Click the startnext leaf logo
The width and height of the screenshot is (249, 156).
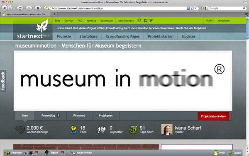point(42,26)
